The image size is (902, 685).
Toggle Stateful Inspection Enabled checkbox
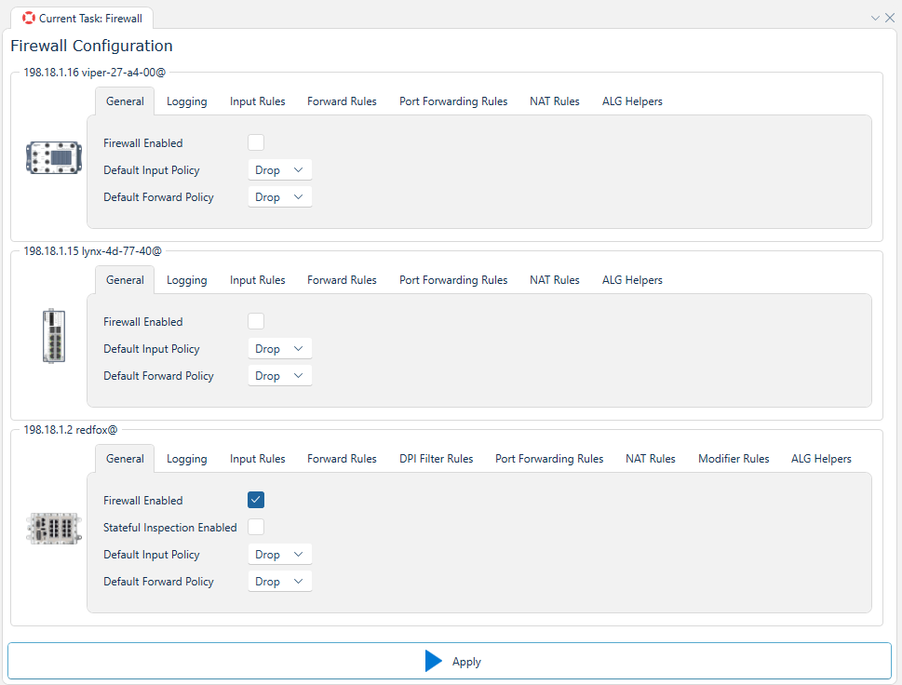click(256, 527)
